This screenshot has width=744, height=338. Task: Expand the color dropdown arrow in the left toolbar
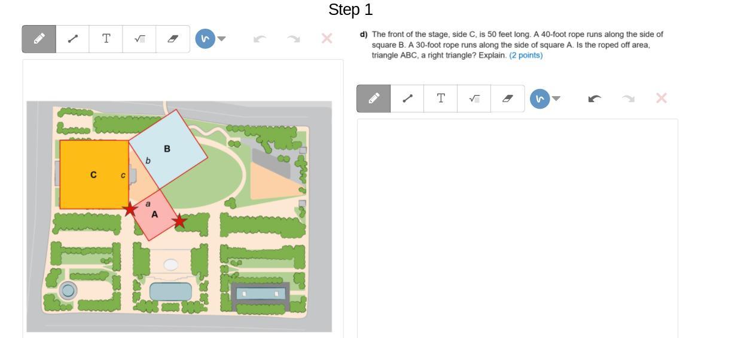pyautogui.click(x=222, y=39)
